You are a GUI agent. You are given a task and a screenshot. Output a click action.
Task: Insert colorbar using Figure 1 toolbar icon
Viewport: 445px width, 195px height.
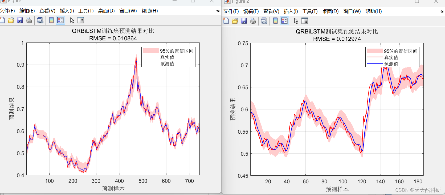51,20
